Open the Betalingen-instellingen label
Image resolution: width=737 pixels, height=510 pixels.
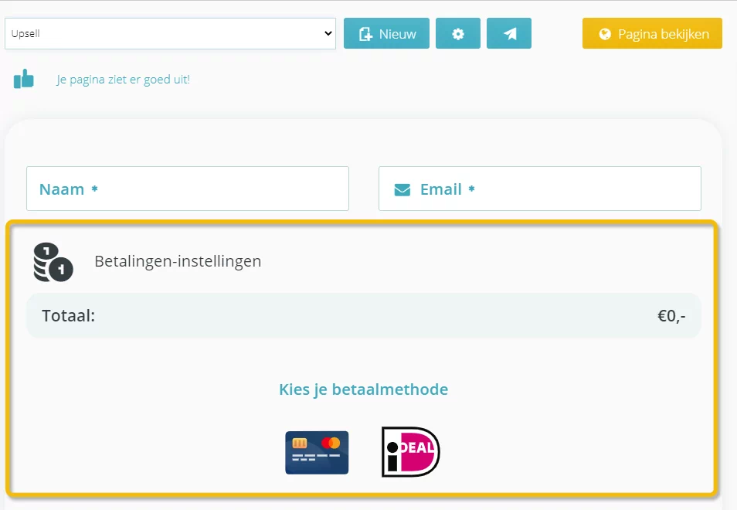click(x=178, y=261)
